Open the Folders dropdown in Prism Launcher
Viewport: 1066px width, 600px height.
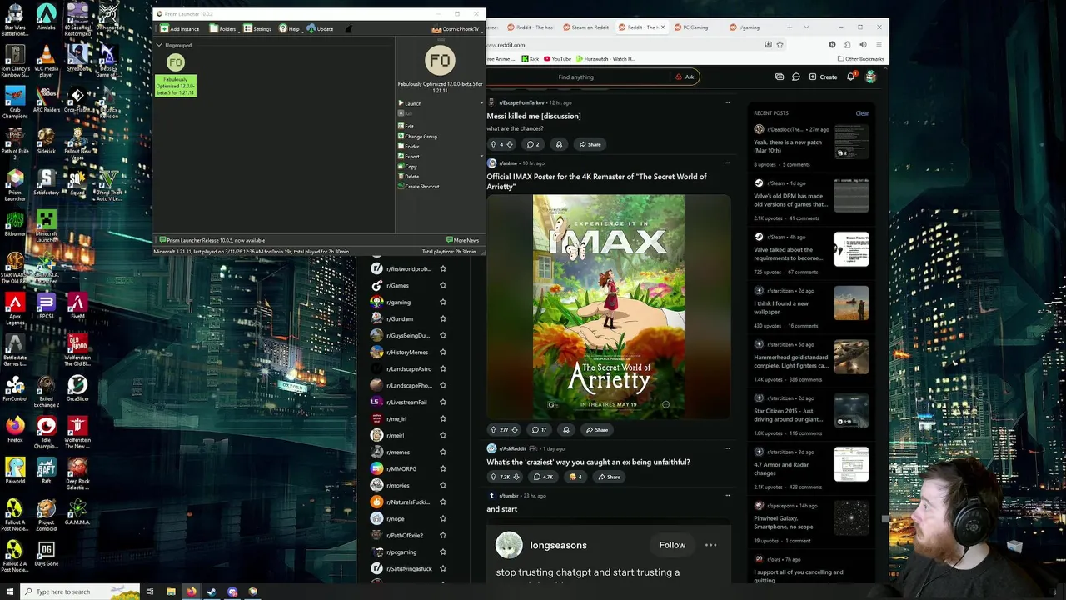(x=223, y=29)
